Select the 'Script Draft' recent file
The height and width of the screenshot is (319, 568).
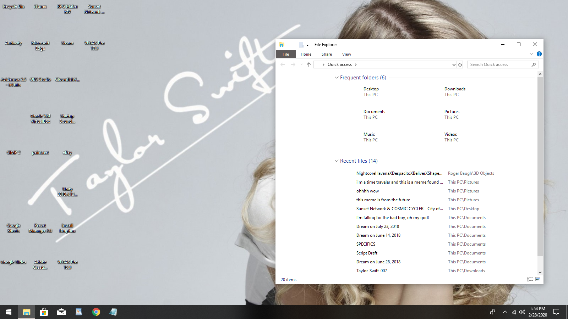pyautogui.click(x=367, y=253)
